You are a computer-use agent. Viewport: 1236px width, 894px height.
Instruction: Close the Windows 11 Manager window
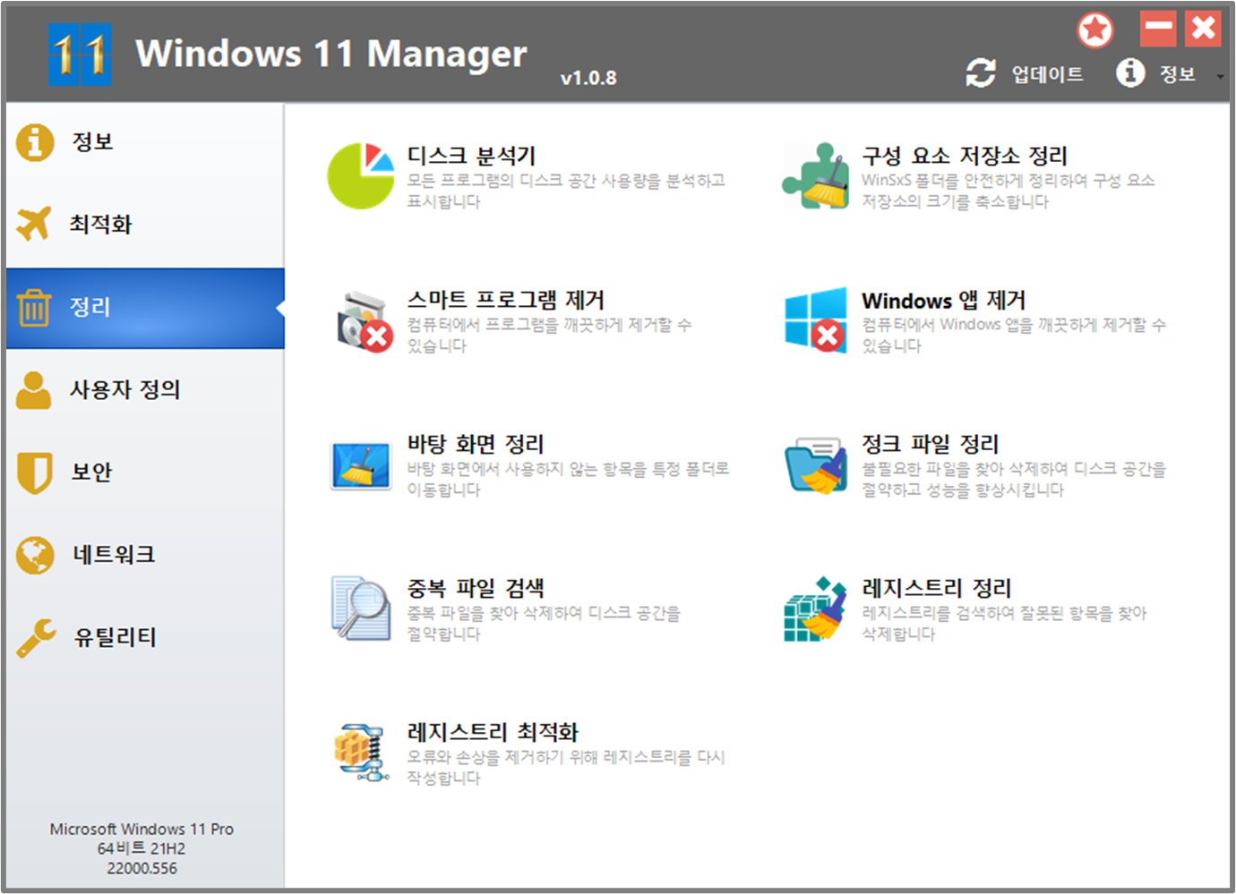pos(1203,29)
